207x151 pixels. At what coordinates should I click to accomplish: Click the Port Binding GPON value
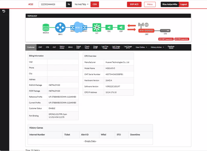pyautogui.click(x=58, y=116)
